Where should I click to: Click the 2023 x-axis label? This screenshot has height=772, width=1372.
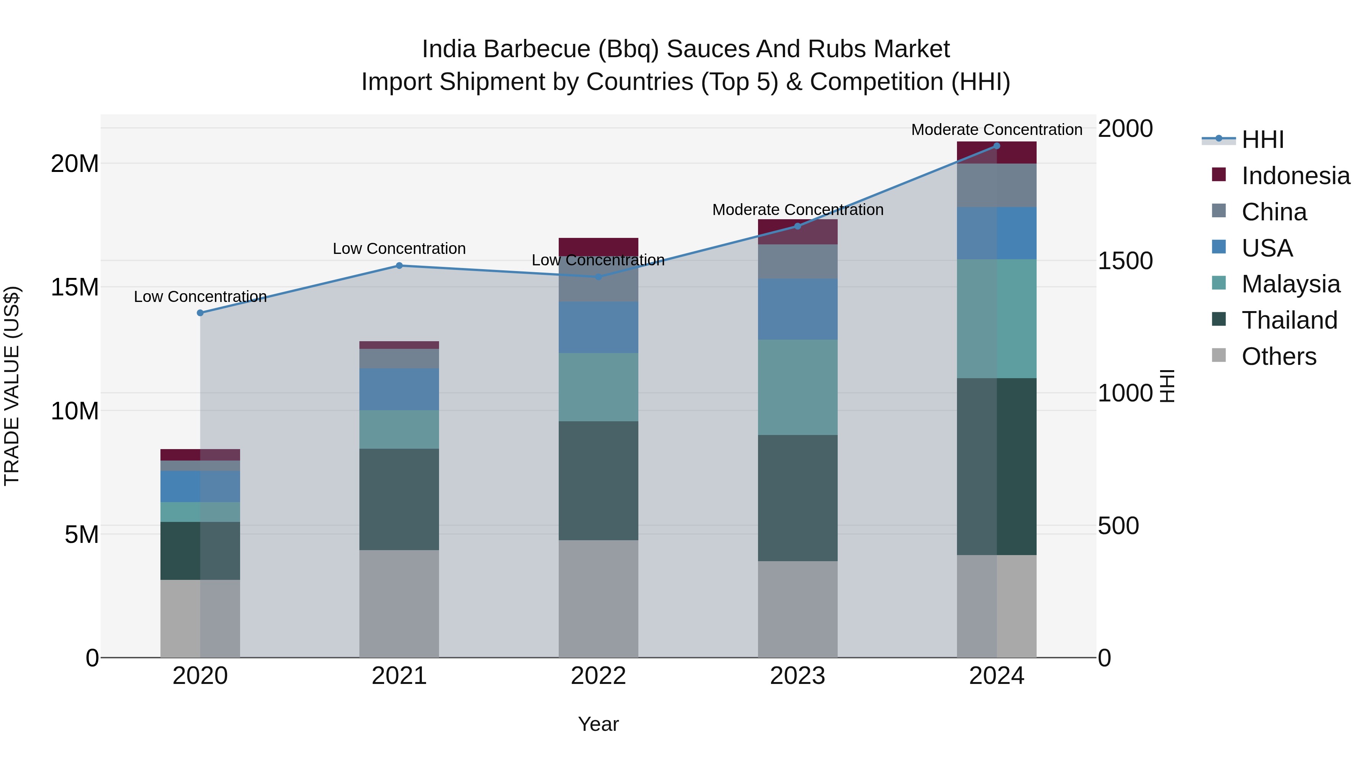(x=797, y=676)
